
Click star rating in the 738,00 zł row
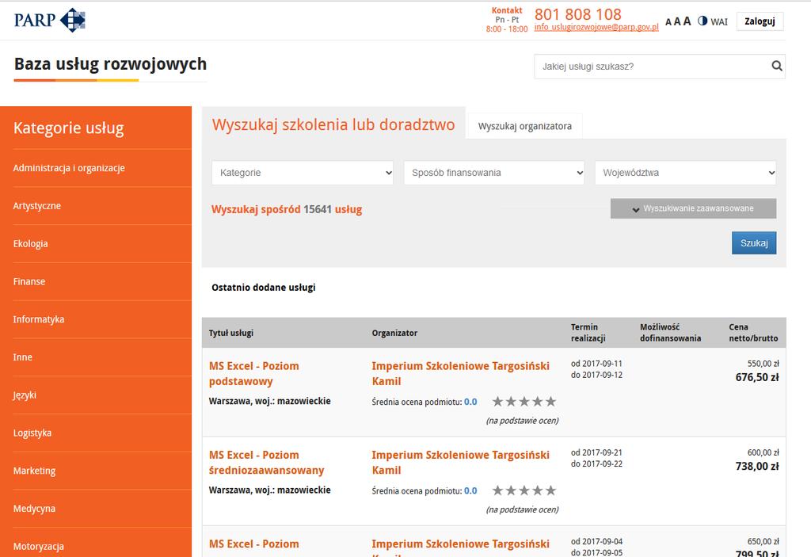pos(524,490)
